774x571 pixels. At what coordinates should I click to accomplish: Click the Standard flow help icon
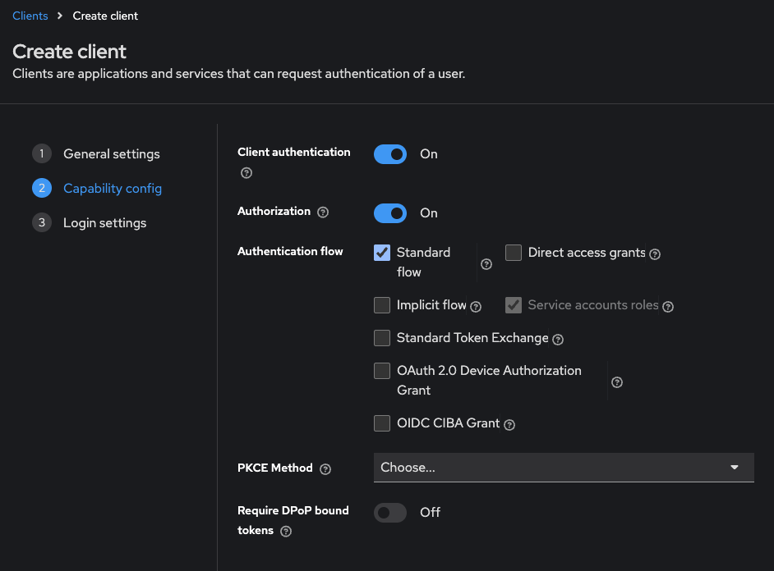(486, 263)
